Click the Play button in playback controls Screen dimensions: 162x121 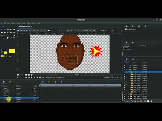34,78
